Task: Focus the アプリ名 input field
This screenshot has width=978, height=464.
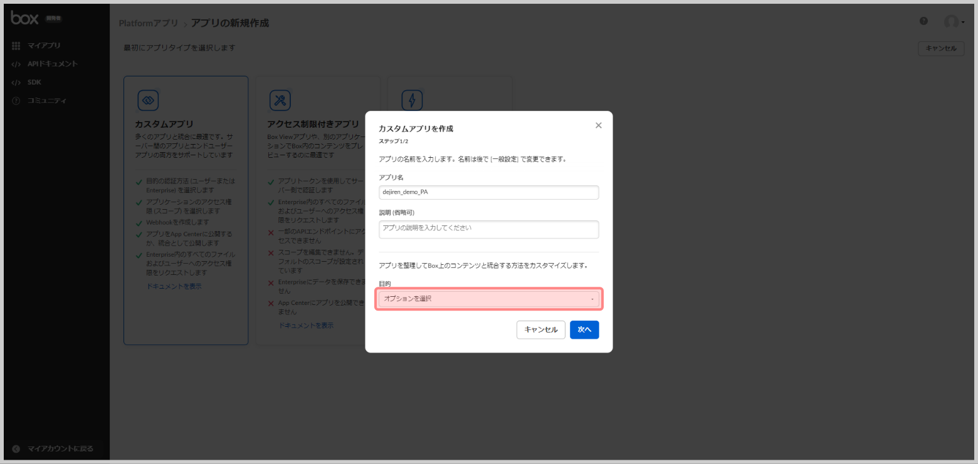Action: [x=489, y=192]
